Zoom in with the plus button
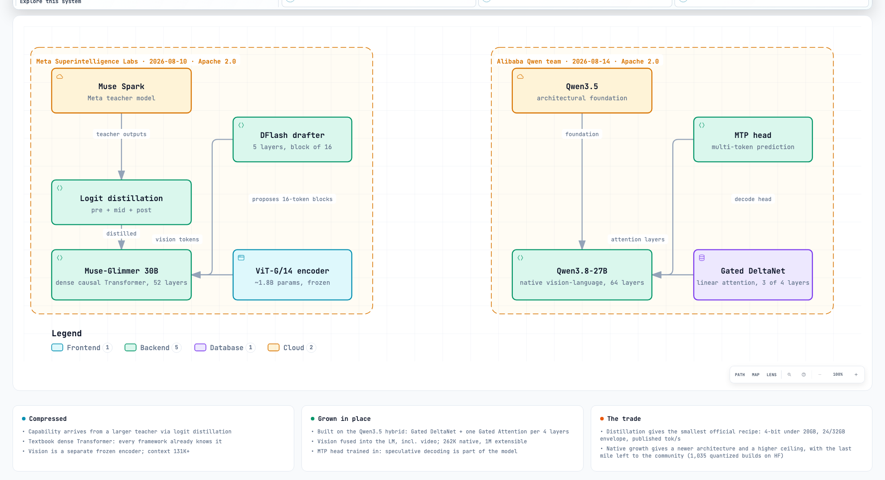 [x=856, y=375]
